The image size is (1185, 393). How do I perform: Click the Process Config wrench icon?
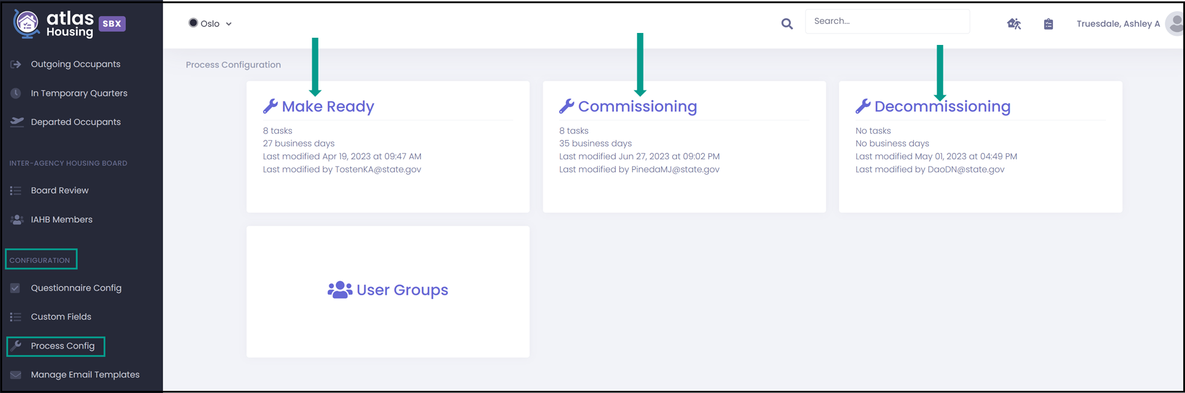pos(16,346)
